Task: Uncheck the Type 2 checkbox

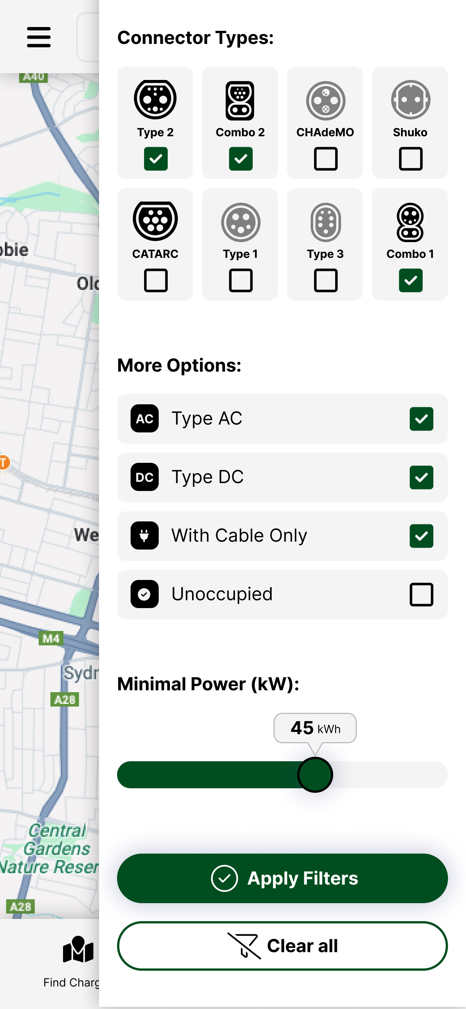Action: point(156,159)
